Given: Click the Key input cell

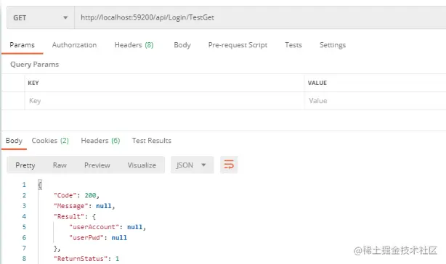Looking at the screenshot, I should [x=164, y=101].
